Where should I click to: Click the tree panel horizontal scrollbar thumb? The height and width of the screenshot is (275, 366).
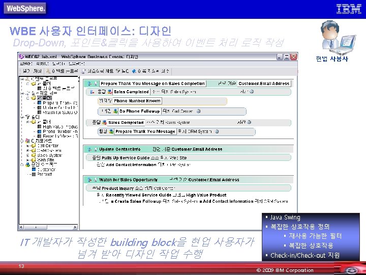[36, 227]
